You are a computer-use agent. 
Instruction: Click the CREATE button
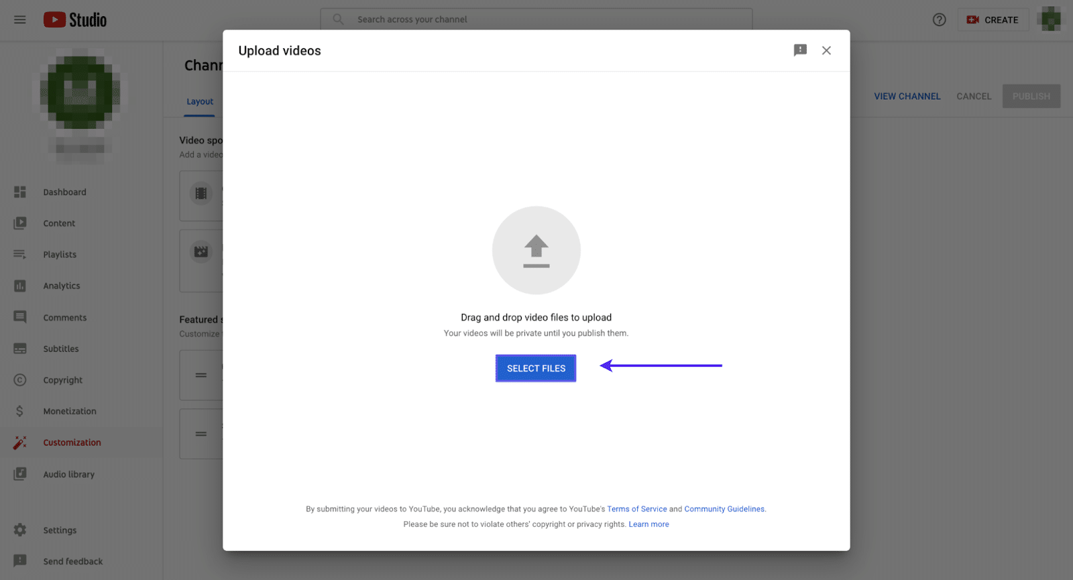point(993,19)
